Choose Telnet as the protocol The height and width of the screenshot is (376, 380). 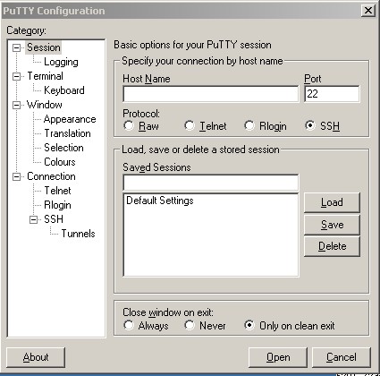click(x=190, y=125)
